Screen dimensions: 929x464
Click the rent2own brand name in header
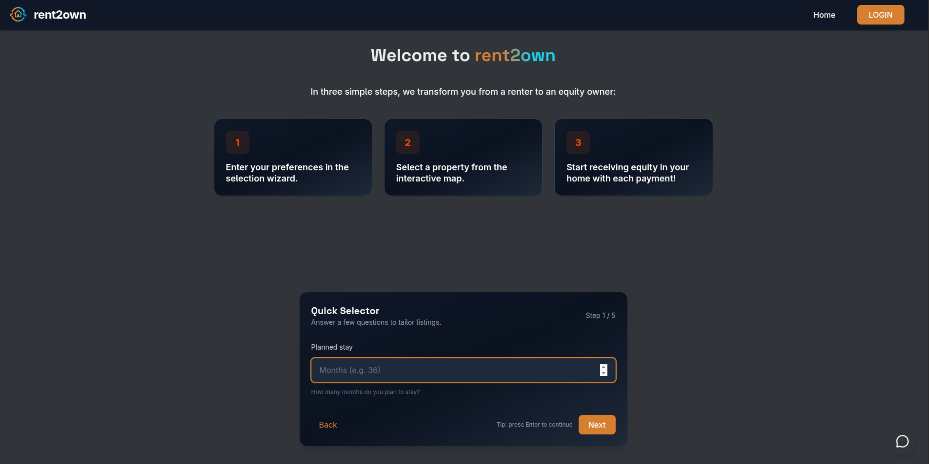coord(60,15)
